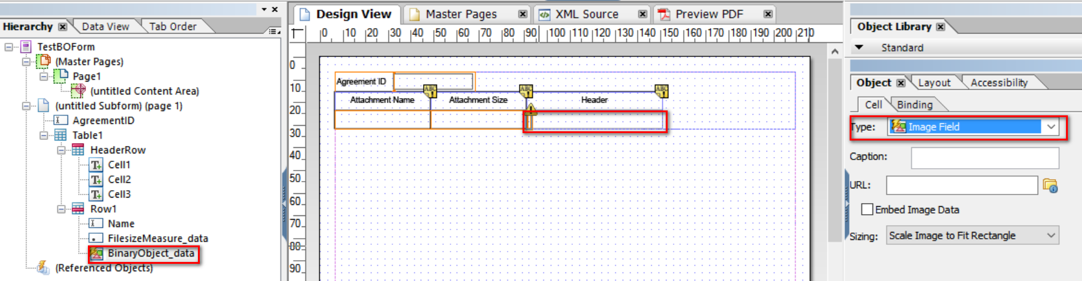
Task: Select the Cell sub-tab
Action: pyautogui.click(x=873, y=105)
